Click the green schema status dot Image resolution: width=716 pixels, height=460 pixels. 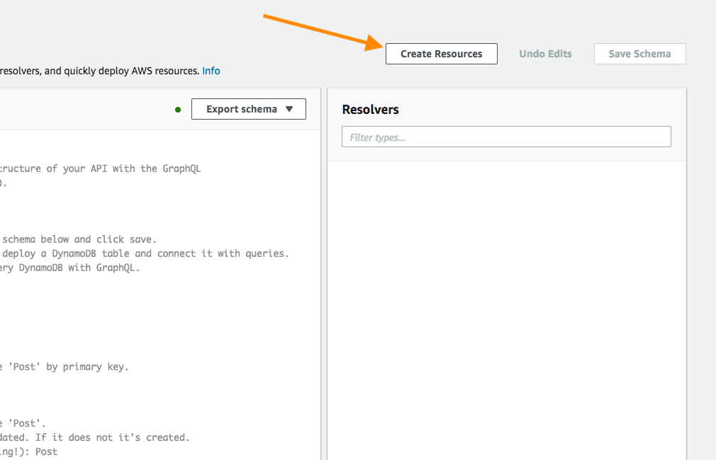pyautogui.click(x=178, y=110)
